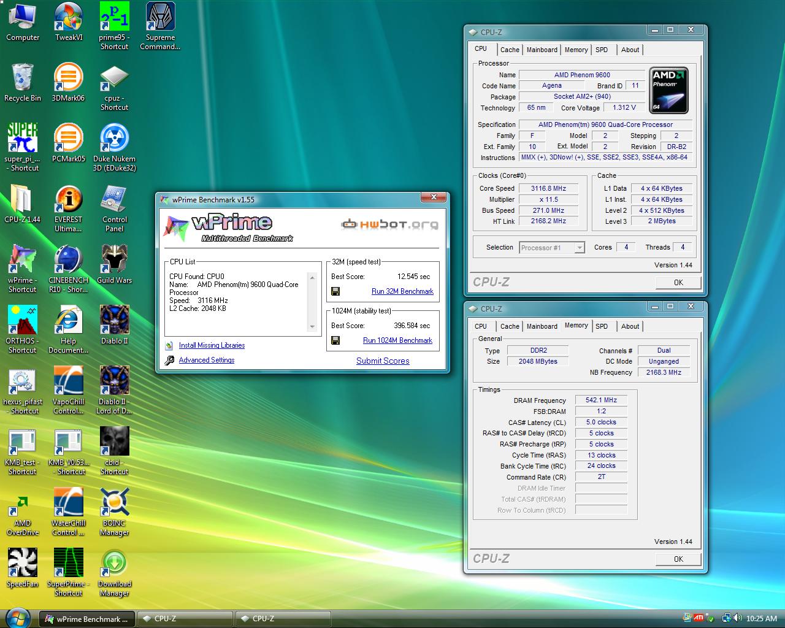785x628 pixels.
Task: Open the TweakVI desktop icon
Action: [x=69, y=22]
